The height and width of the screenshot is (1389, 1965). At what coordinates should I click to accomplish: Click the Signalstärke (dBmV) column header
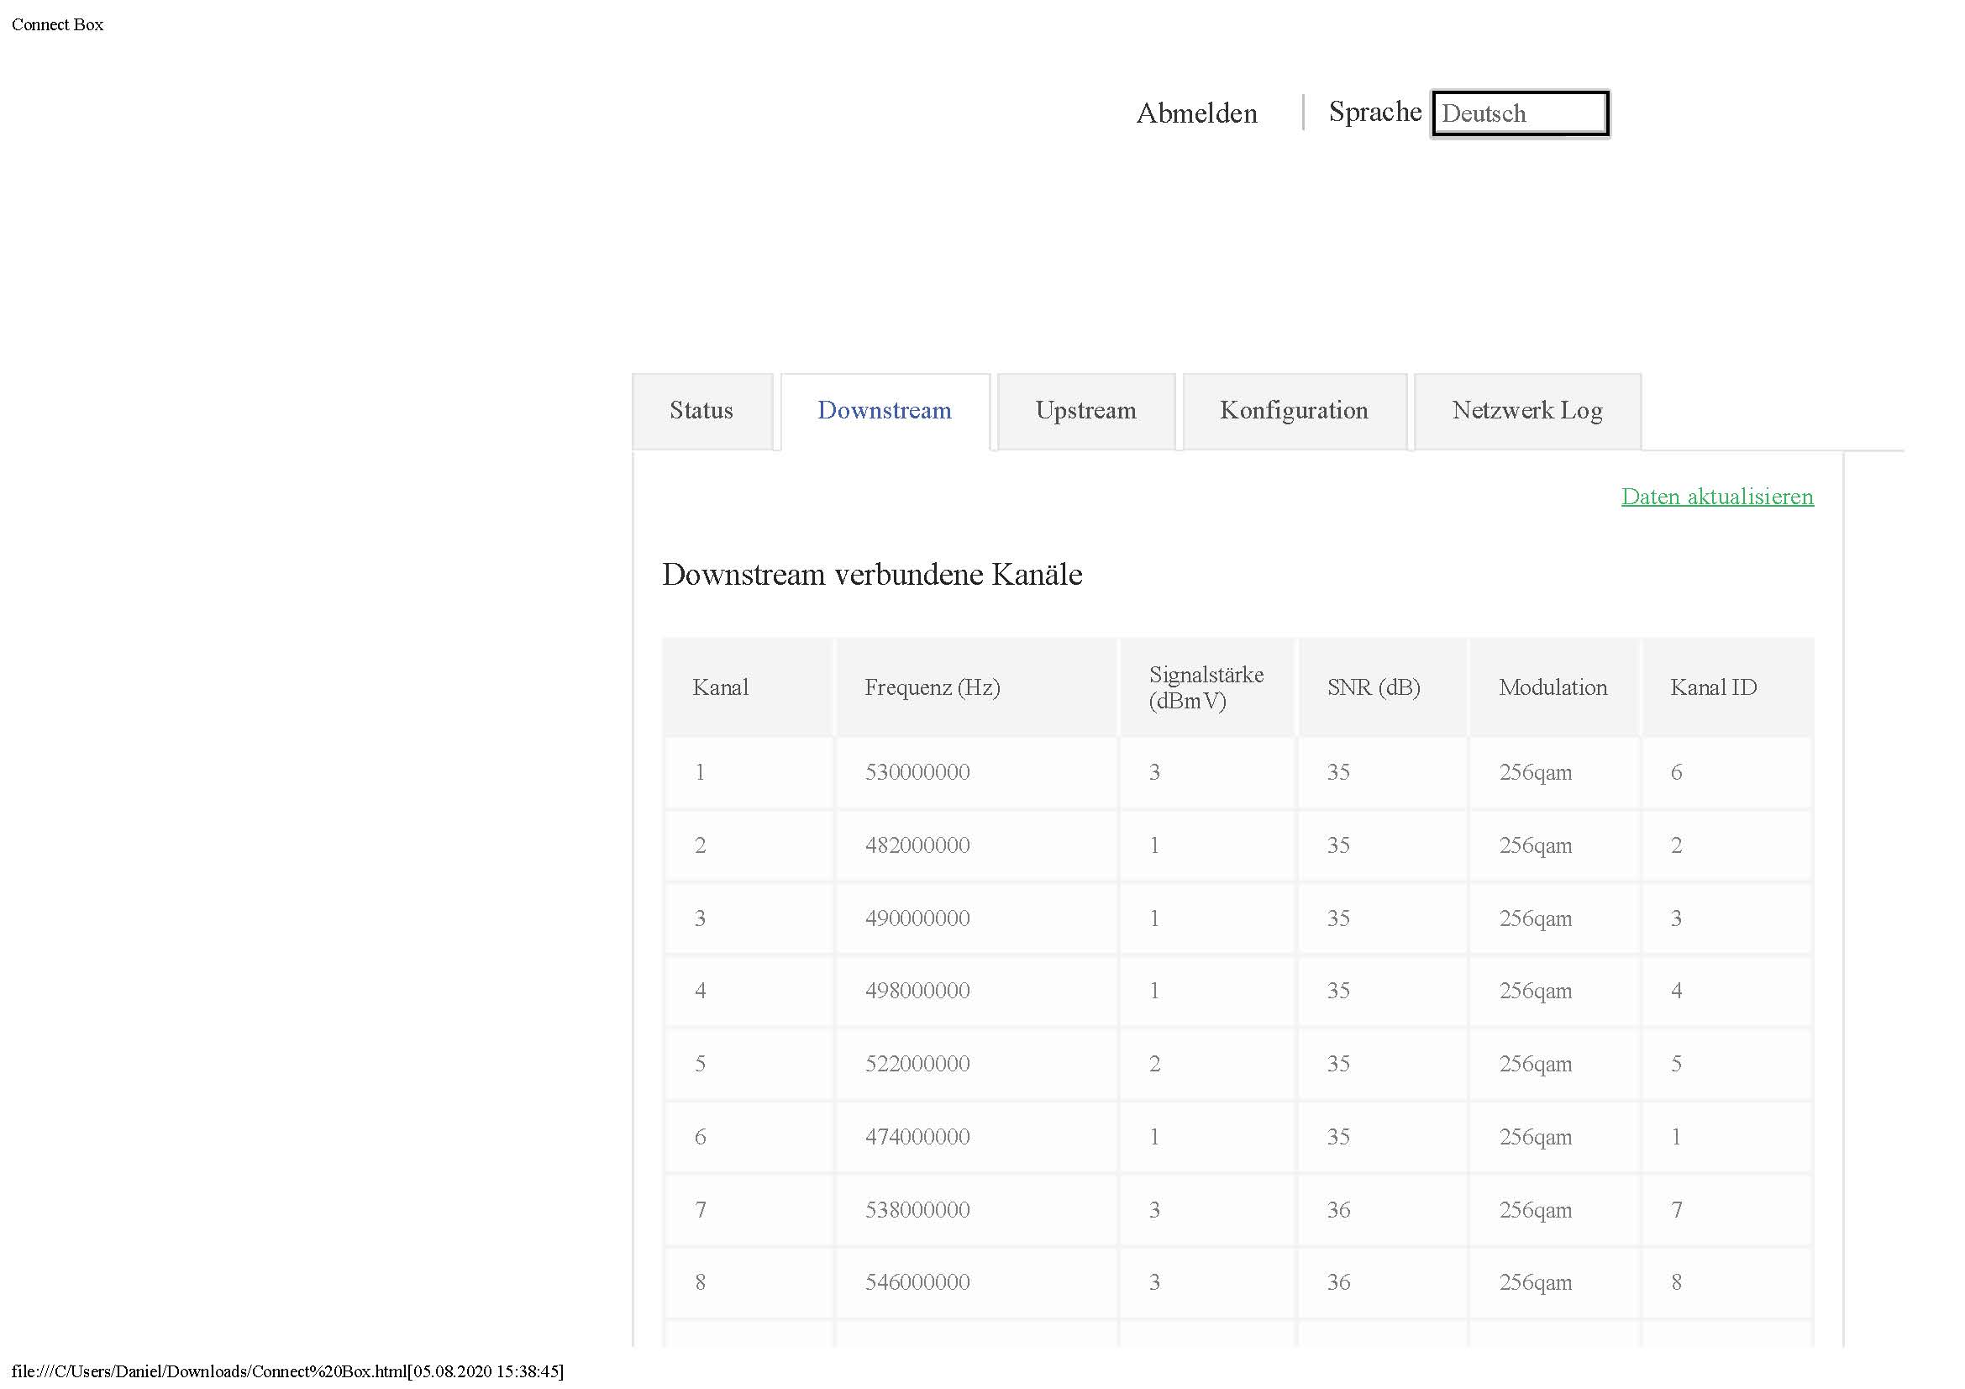pos(1205,687)
